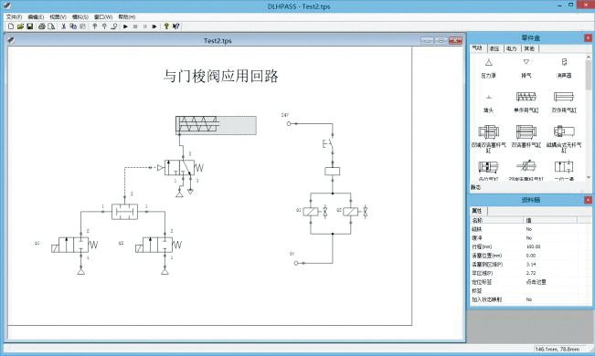This screenshot has height=356, width=595.
Task: Click the Print toolbar icon
Action: [42, 26]
